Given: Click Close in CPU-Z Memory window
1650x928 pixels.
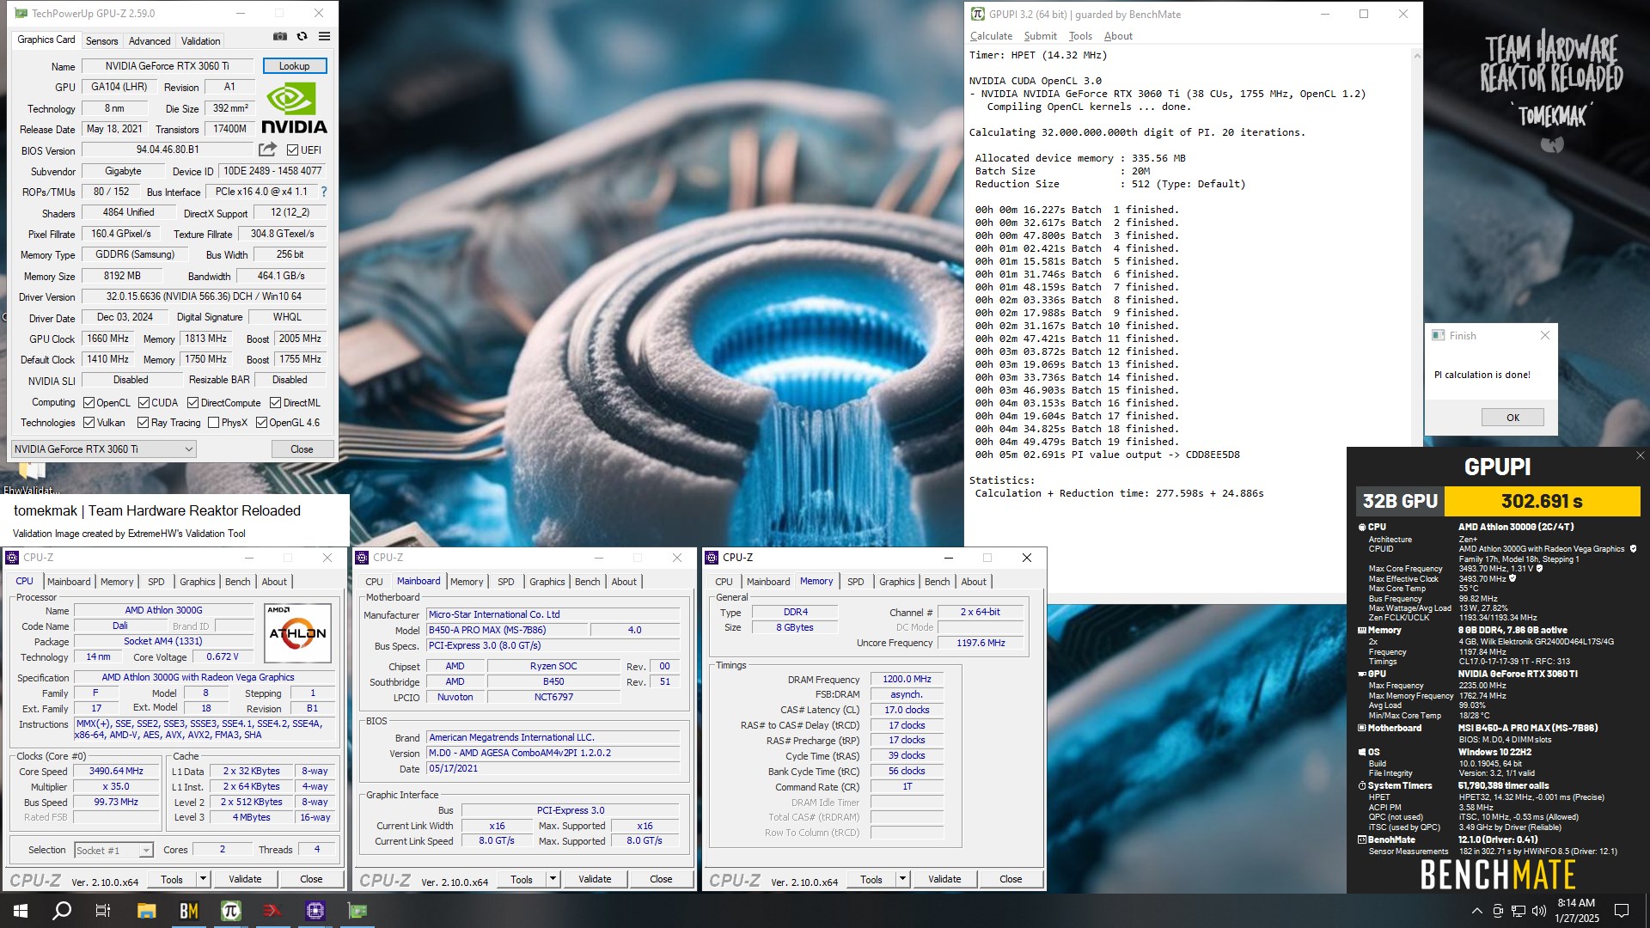Looking at the screenshot, I should [x=1011, y=879].
